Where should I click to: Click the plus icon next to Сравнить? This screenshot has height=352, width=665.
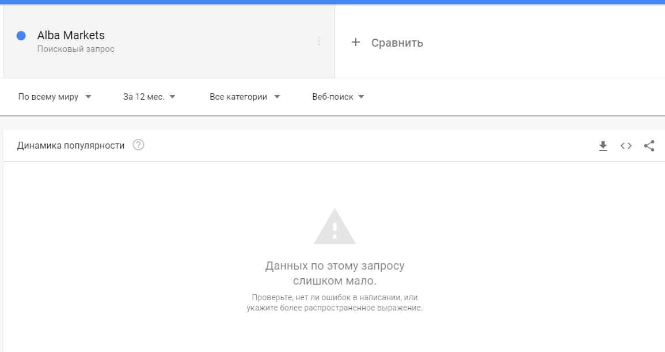(355, 42)
